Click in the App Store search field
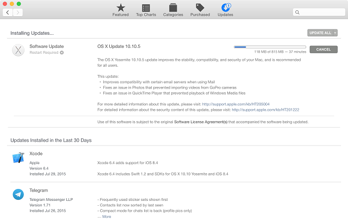The height and width of the screenshot is (221, 348). [x=319, y=12]
